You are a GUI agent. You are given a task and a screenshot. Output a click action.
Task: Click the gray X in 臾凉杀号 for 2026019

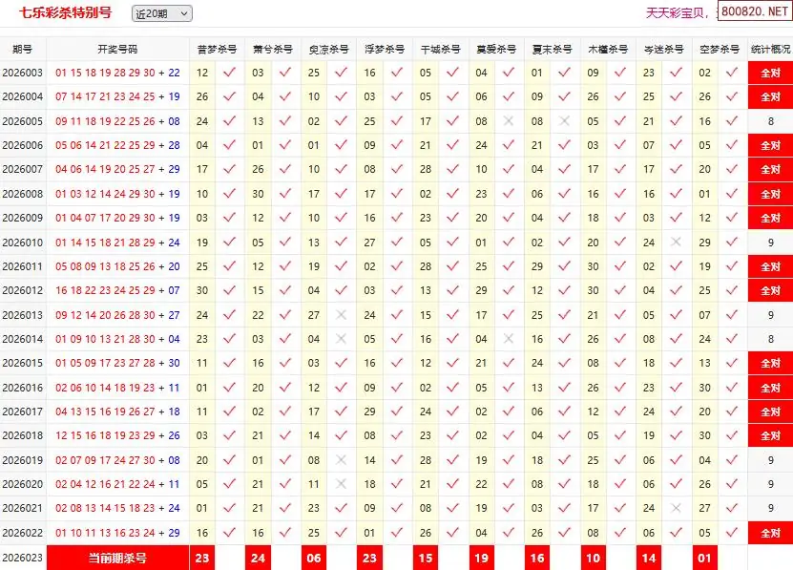(x=341, y=460)
